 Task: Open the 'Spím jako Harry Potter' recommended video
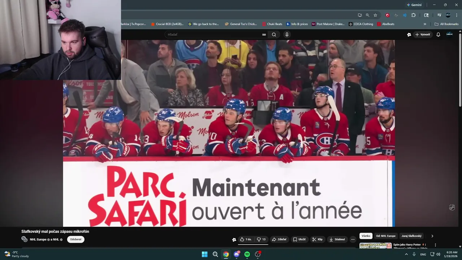(393, 246)
